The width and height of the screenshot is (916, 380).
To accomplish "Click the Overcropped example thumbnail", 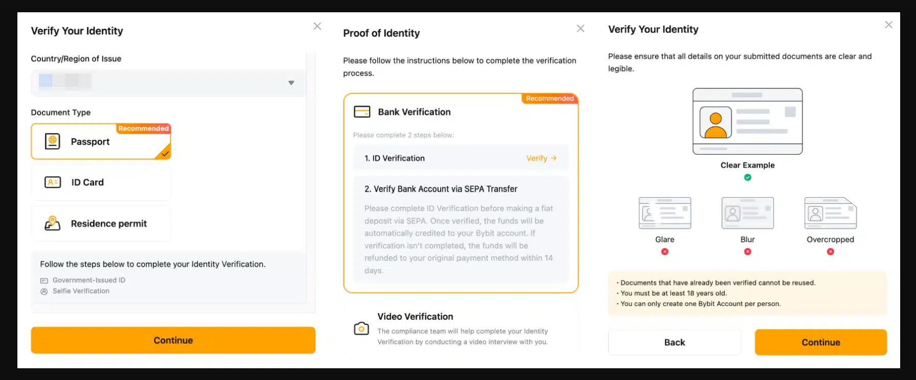I will coord(830,213).
